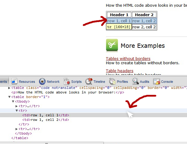187x144 pixels.
Task: Open the Tables without borders link
Action: tap(128, 59)
